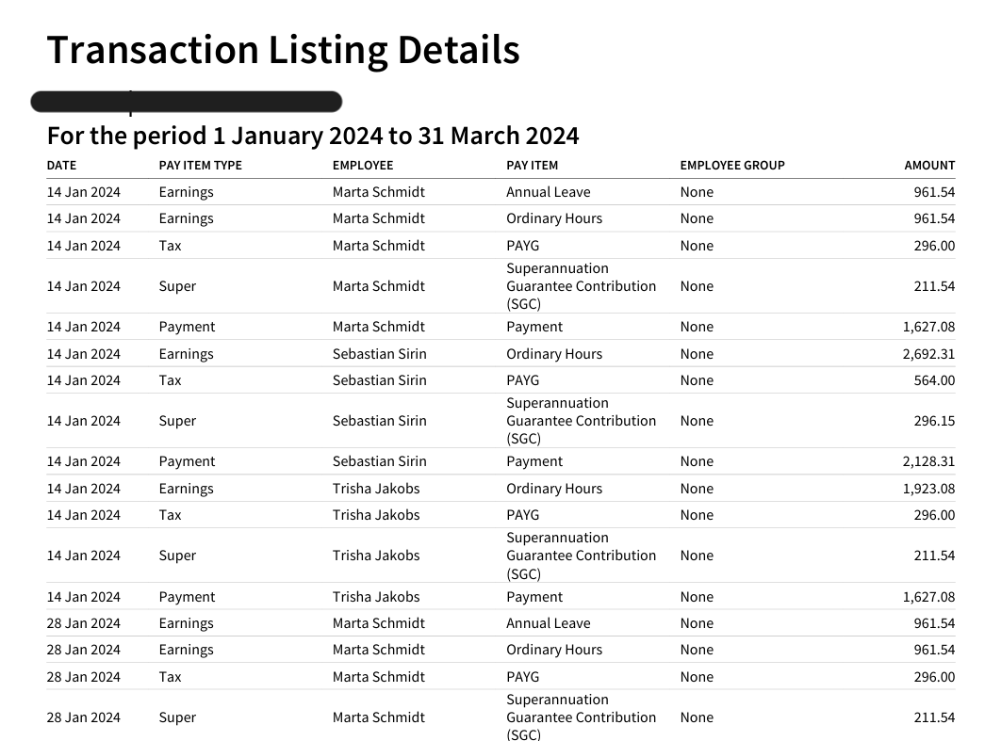The image size is (985, 741).
Task: Click the PAY ITEM column header
Action: point(532,166)
